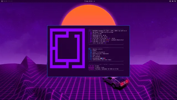
Task: Click the GPU icon beside Virtio line
Action: point(91,34)
